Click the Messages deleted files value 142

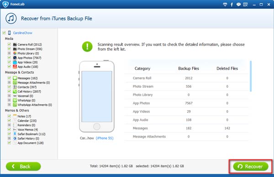(227, 128)
